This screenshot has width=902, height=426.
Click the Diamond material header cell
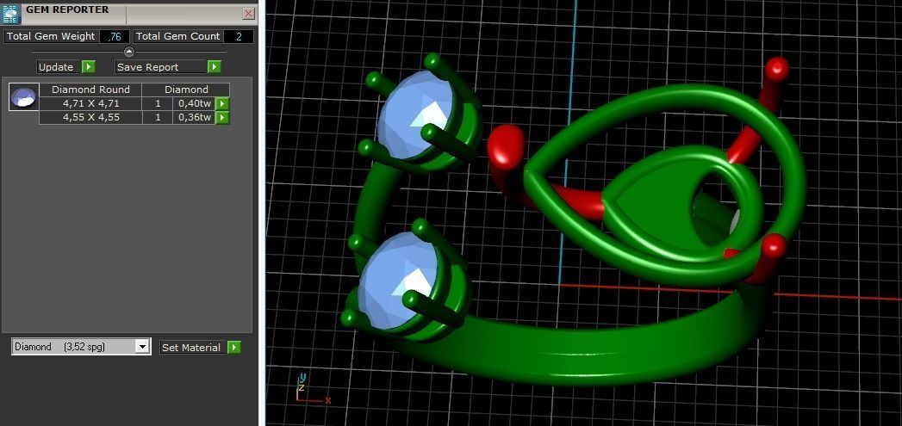pyautogui.click(x=186, y=90)
